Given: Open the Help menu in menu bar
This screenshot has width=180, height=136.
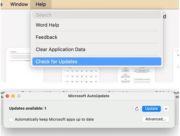Looking at the screenshot, I should coord(41,4).
